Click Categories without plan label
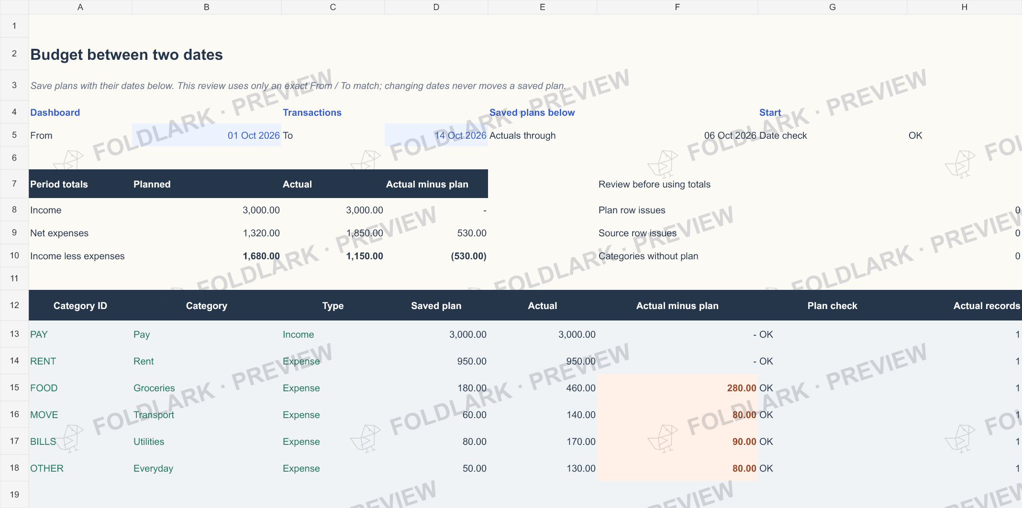1022x508 pixels. 648,256
